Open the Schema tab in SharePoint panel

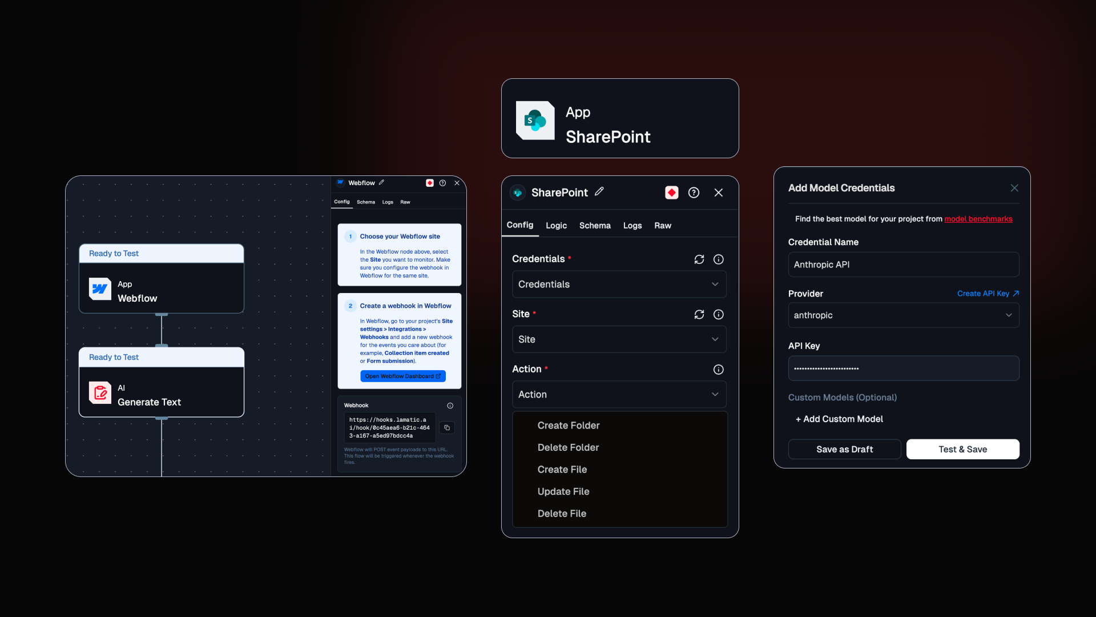coord(594,226)
